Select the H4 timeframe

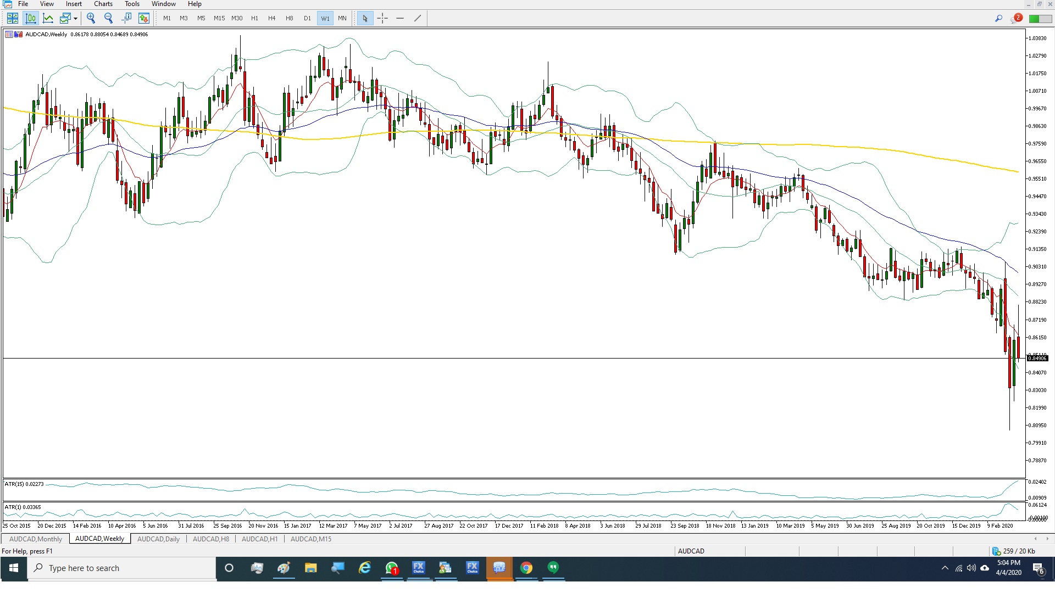pos(272,18)
